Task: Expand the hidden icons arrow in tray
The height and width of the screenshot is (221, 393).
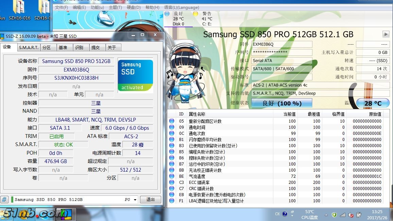Action: pos(326,215)
